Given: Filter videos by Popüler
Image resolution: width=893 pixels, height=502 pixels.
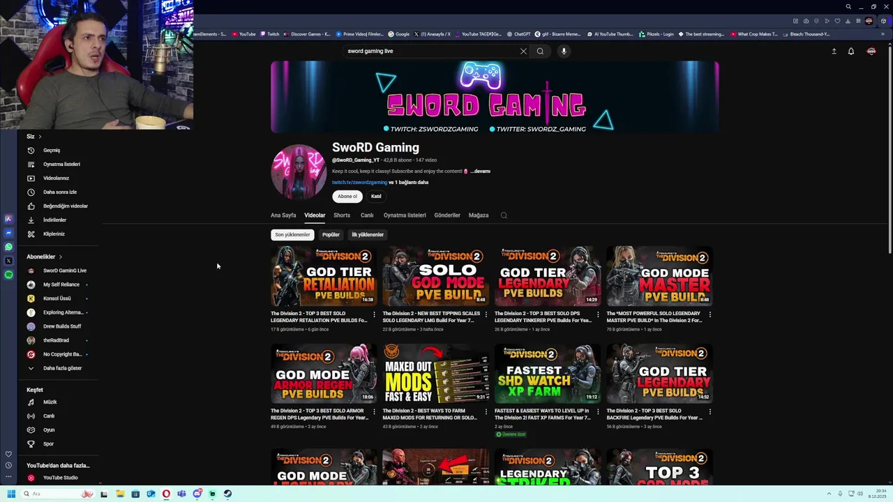Looking at the screenshot, I should pos(331,235).
